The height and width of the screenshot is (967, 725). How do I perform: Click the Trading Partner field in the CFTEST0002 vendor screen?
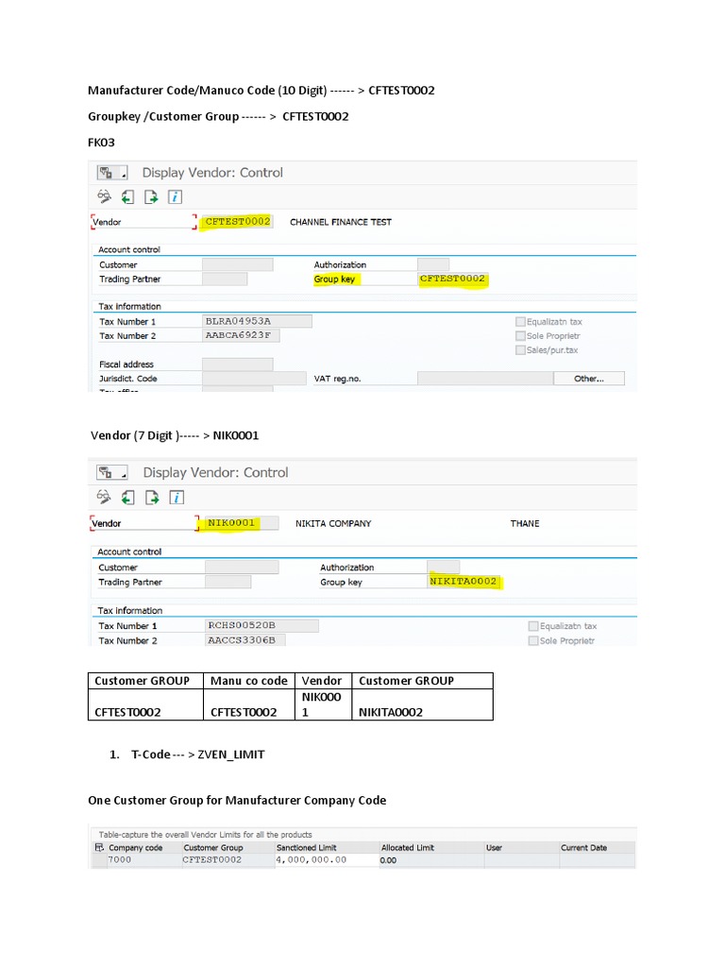coord(225,279)
